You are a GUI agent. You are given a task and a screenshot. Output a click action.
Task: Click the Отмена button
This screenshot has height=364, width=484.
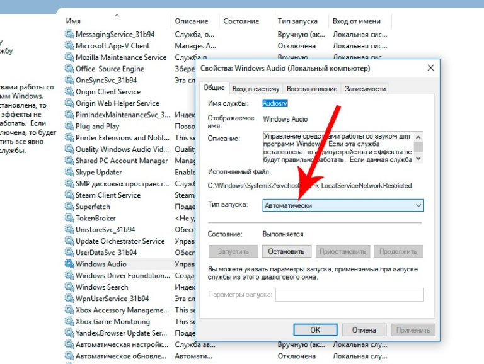coord(364,329)
